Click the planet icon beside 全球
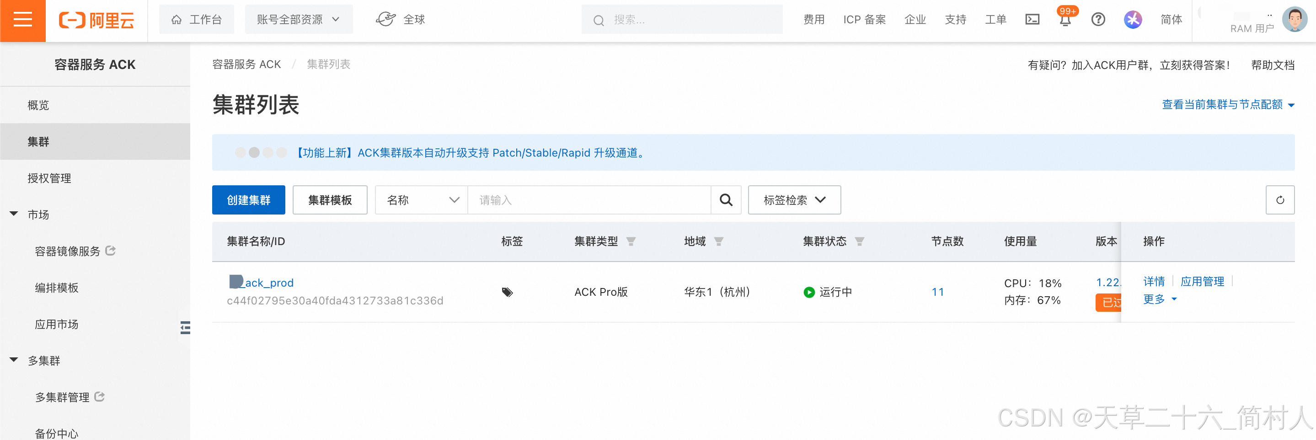This screenshot has width=1316, height=440. pos(386,19)
